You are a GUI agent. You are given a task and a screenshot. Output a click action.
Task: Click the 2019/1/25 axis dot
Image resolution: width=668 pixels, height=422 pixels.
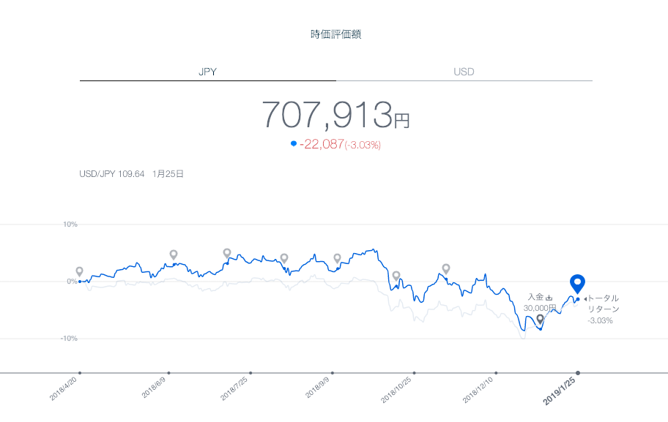coord(577,373)
